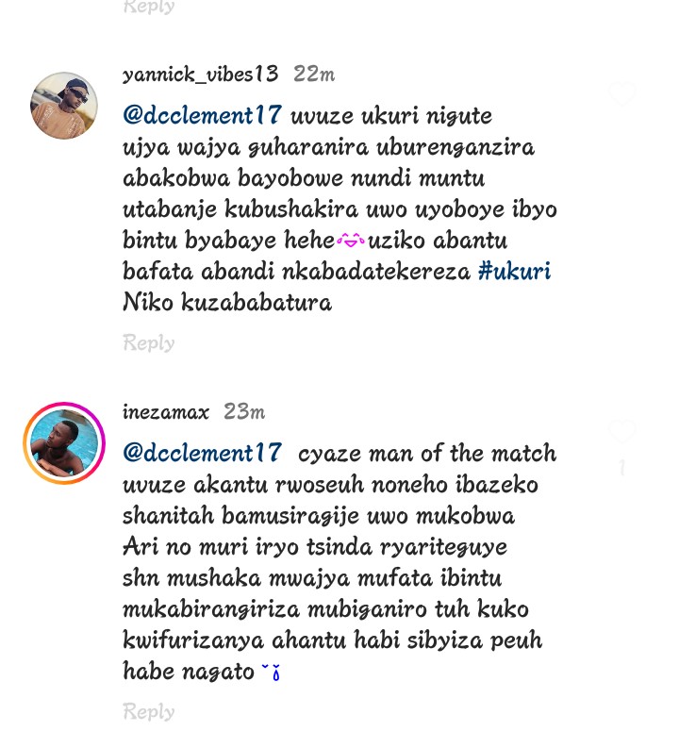The image size is (679, 748).
Task: Open @dcclement17 mention in inezamax's comment
Action: click(x=202, y=453)
